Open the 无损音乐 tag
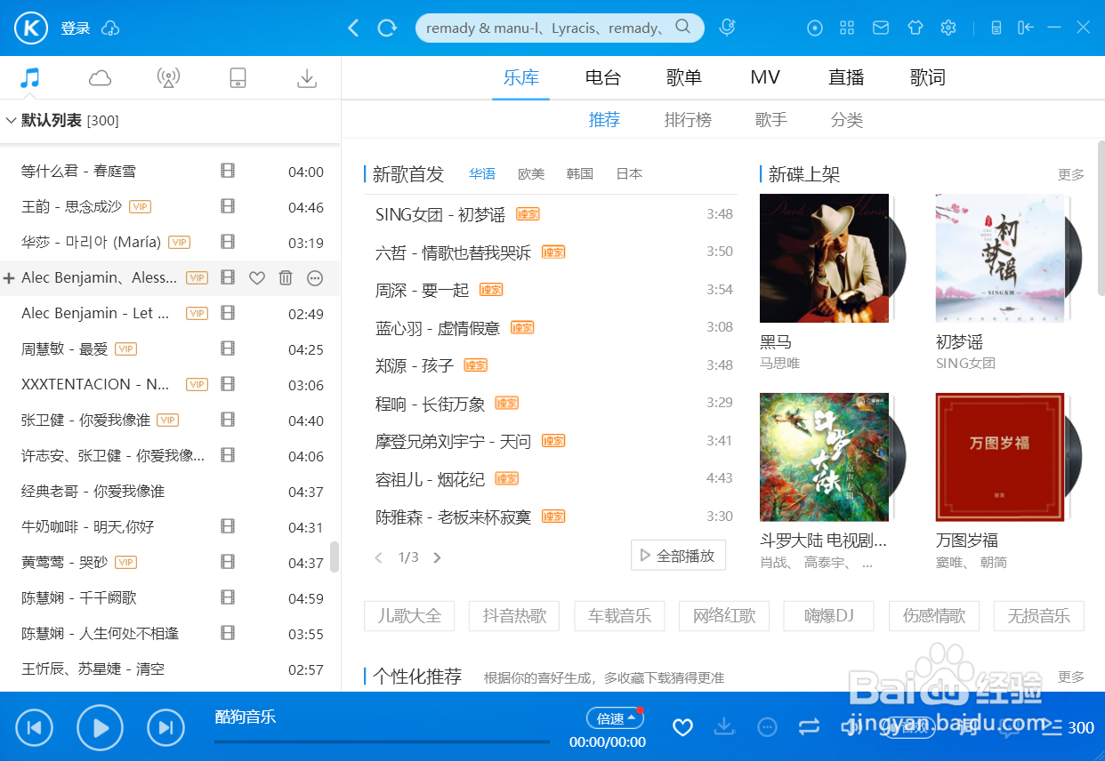 pos(1039,615)
